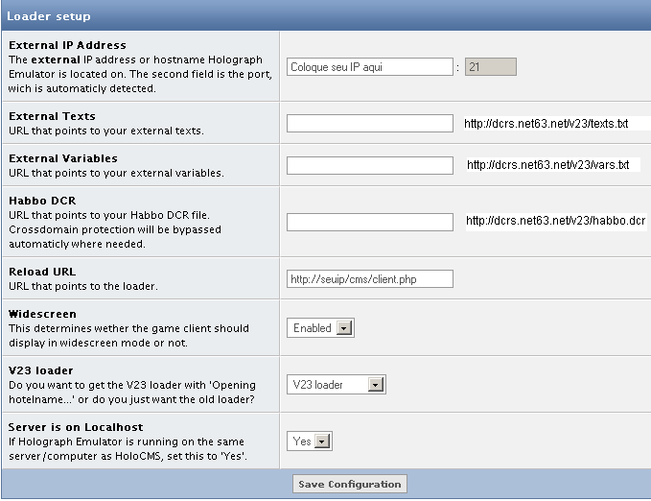The height and width of the screenshot is (501, 651).
Task: Click the Save Configuration button
Action: [x=350, y=484]
